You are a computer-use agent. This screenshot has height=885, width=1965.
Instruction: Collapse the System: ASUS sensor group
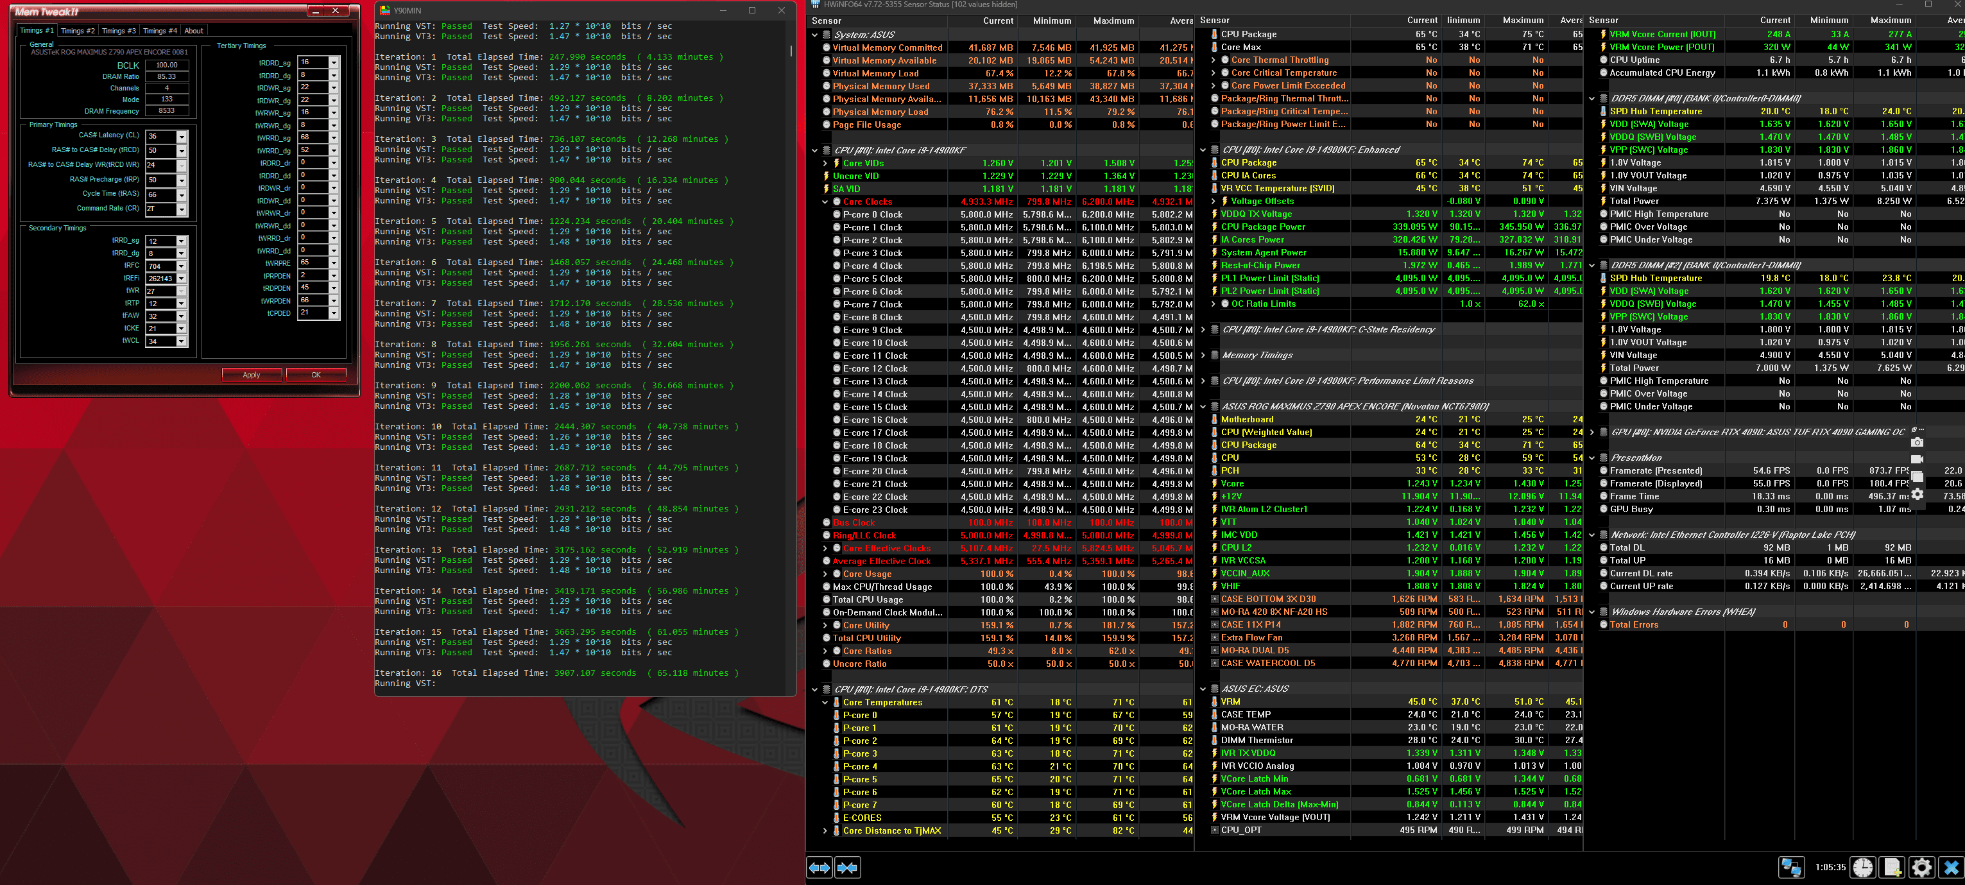pos(814,35)
